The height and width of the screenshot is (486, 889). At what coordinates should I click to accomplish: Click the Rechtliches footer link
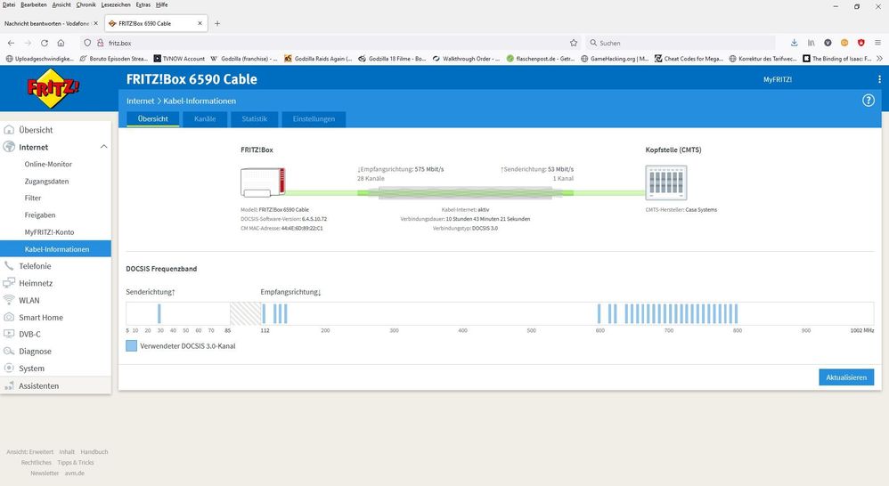point(37,463)
